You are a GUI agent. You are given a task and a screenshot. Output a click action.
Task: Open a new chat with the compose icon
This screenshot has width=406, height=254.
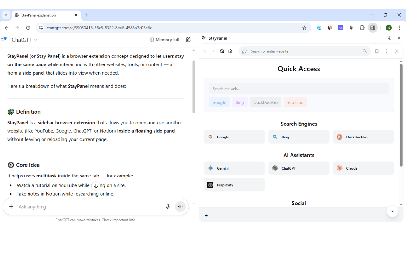pyautogui.click(x=188, y=39)
